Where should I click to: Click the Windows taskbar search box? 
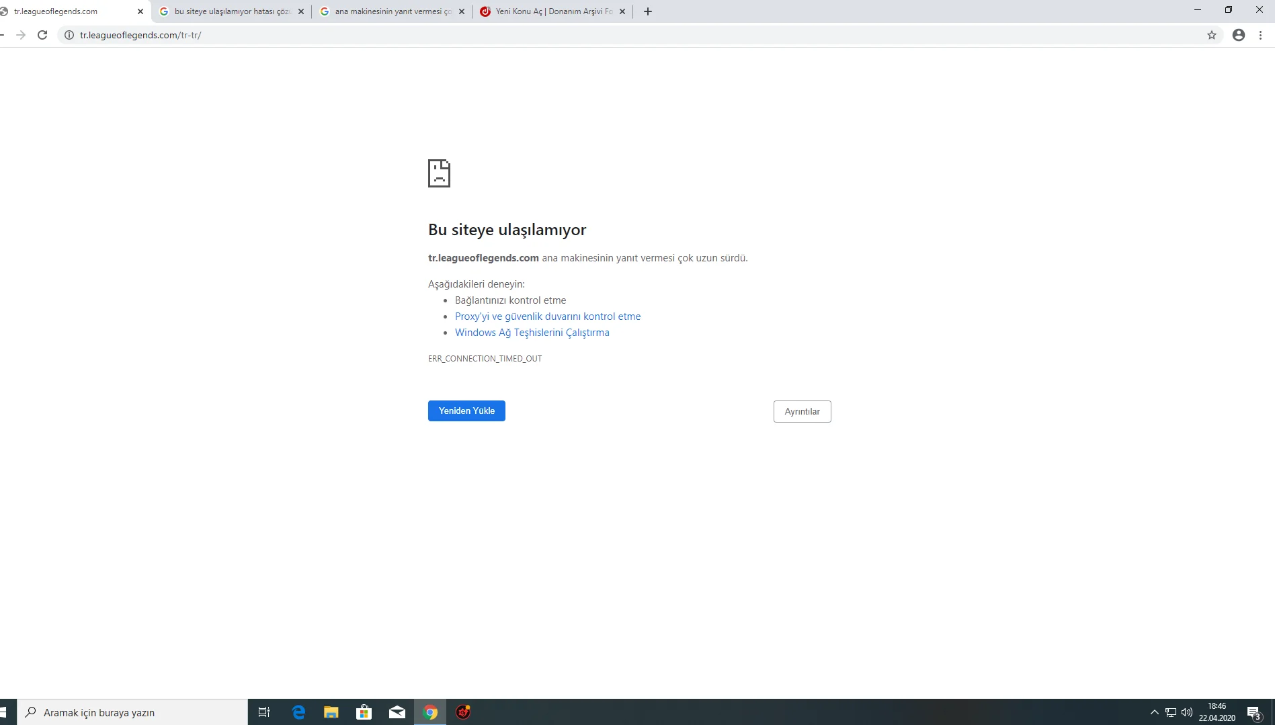[132, 712]
